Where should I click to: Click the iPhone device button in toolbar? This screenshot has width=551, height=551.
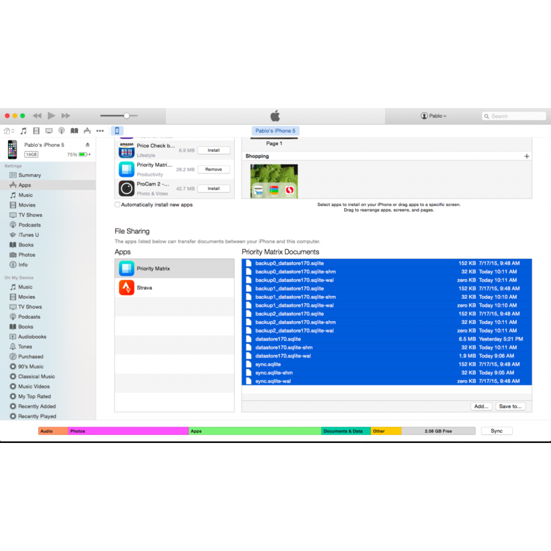pos(117,131)
